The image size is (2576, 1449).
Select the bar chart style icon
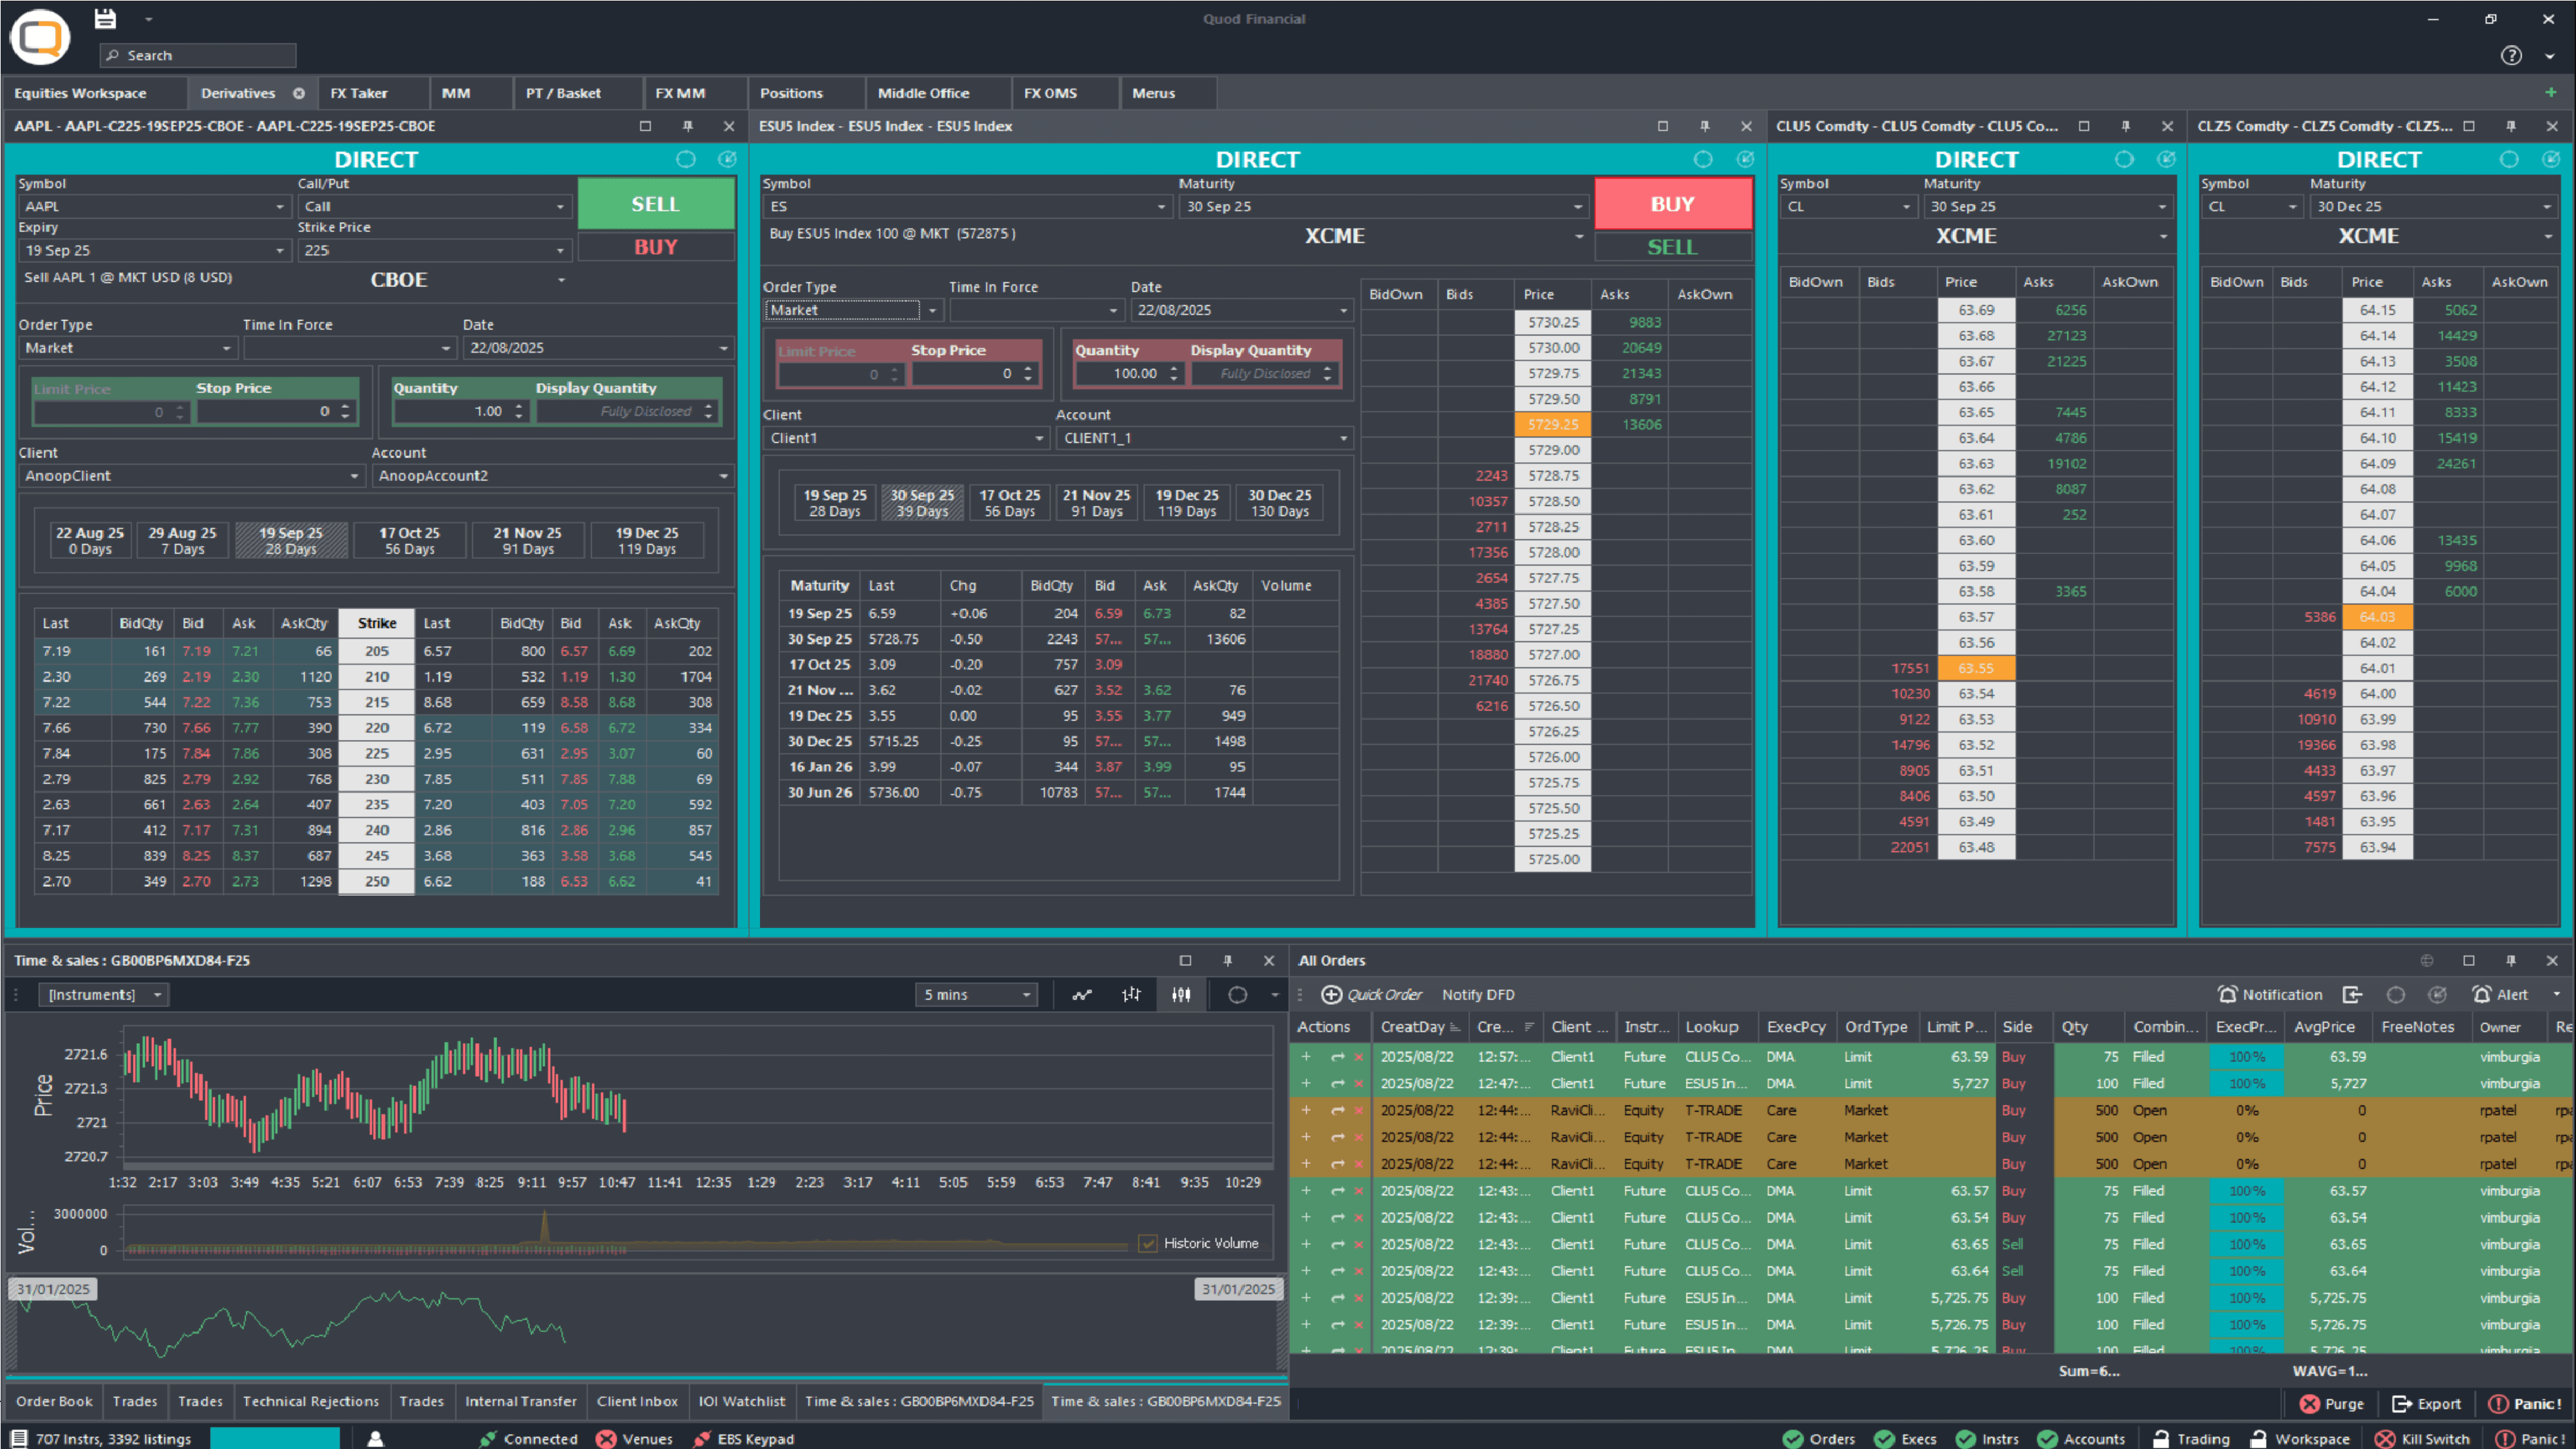point(1131,994)
